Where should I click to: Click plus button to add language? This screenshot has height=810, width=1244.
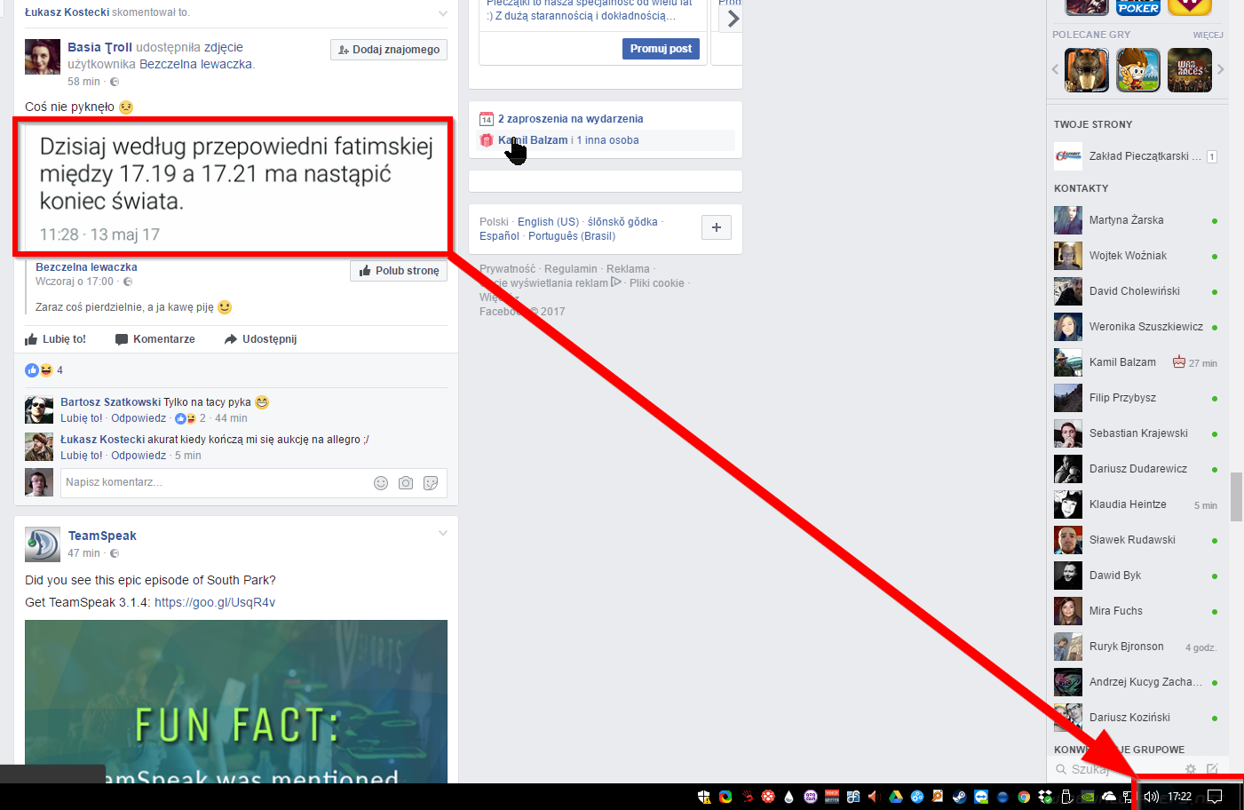716,227
